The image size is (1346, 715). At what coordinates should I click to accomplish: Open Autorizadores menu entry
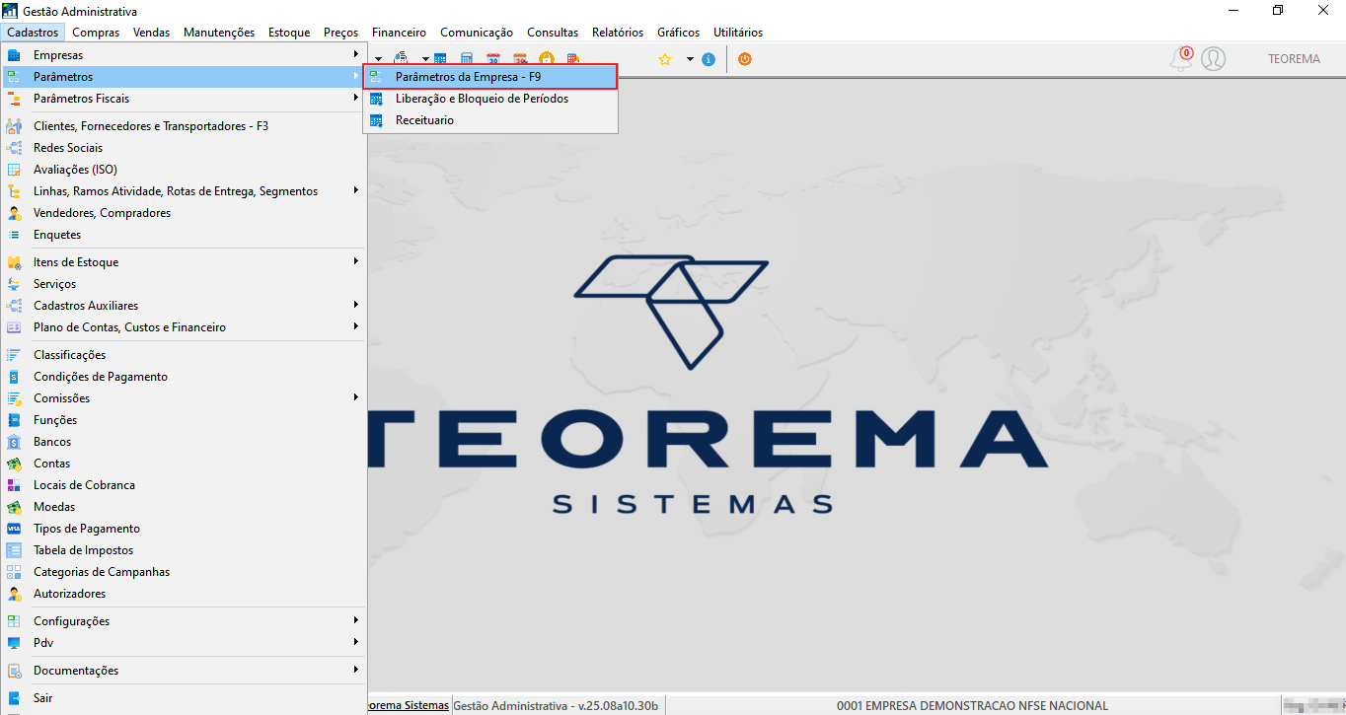pos(184,594)
